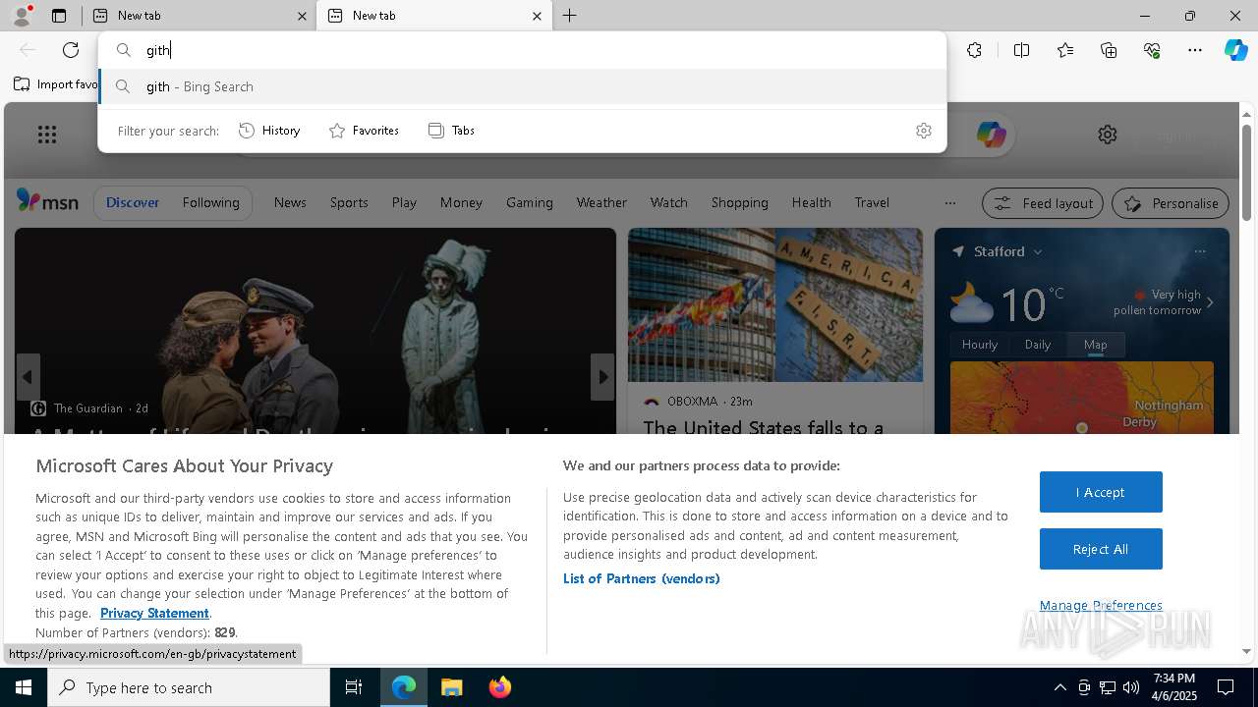This screenshot has height=707, width=1258.
Task: Show next story in carousel
Action: 602,377
